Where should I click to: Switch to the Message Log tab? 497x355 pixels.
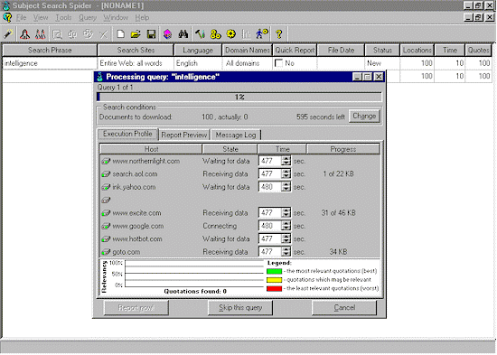pos(236,135)
